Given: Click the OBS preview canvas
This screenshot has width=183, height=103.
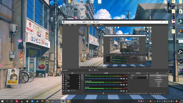Looking at the screenshot, I should 115,47.
